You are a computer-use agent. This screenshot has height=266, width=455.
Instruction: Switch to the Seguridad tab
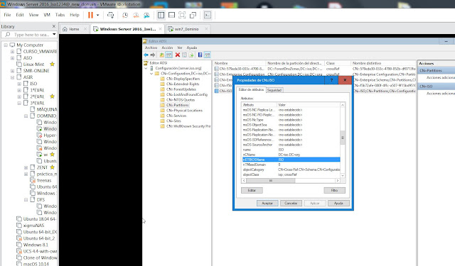pos(274,90)
